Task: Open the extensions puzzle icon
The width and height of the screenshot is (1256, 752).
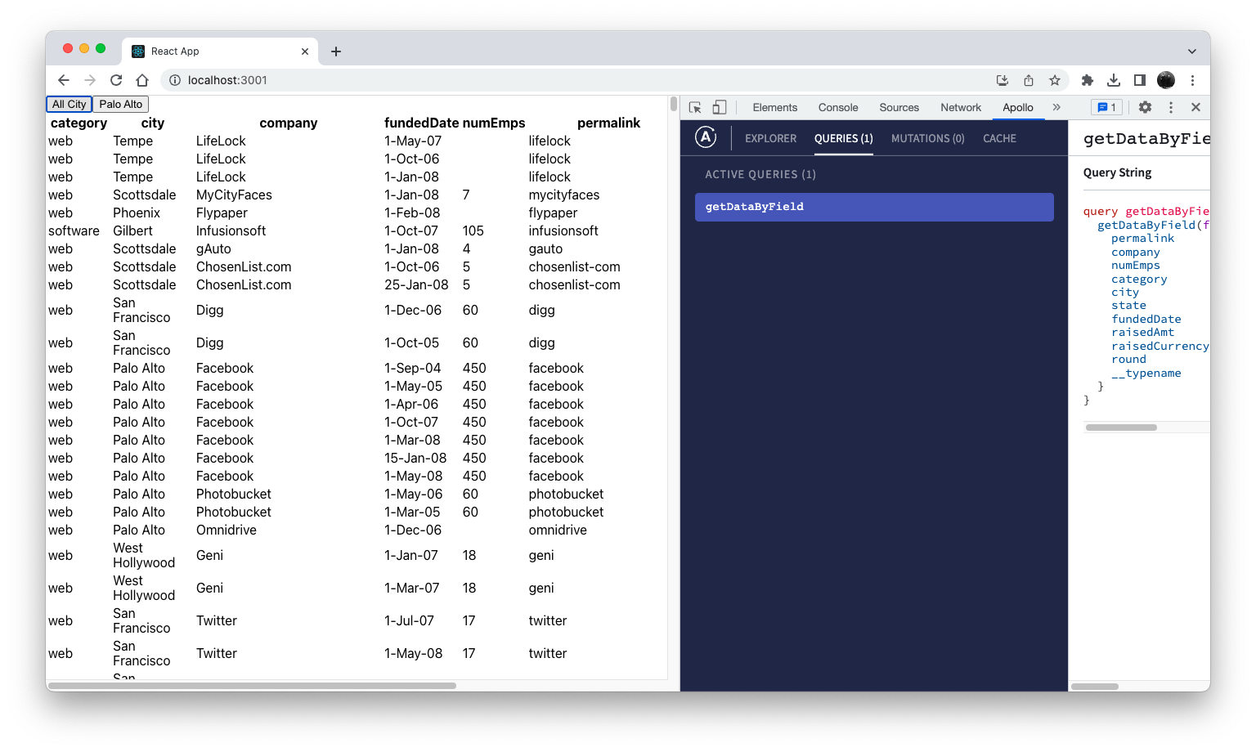Action: [x=1087, y=80]
